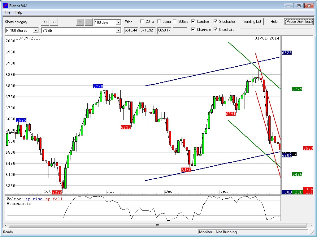
Task: Click the next share '>>' button
Action: tap(54, 22)
